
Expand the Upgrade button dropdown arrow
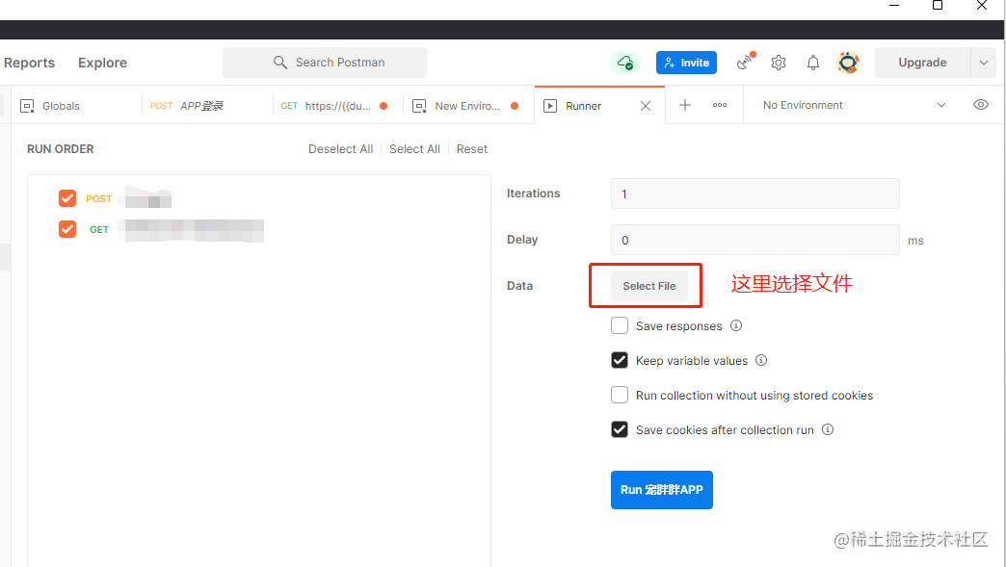[983, 63]
